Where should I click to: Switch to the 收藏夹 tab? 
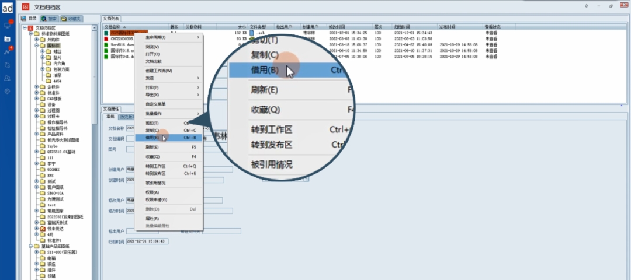point(71,19)
